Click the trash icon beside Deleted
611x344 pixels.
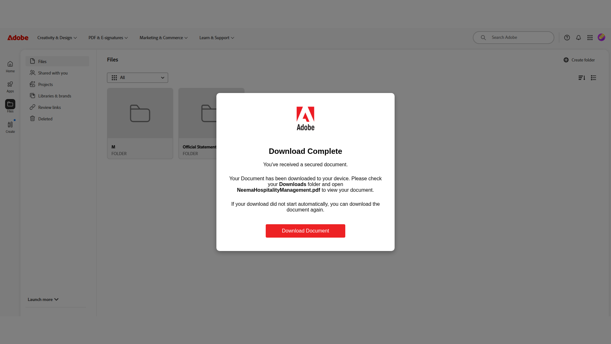click(32, 118)
